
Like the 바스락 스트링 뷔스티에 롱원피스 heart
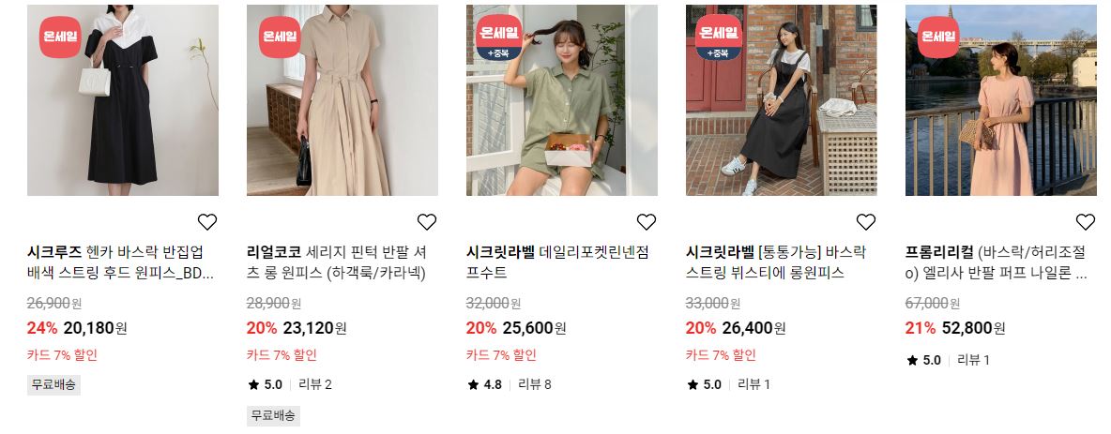(866, 221)
